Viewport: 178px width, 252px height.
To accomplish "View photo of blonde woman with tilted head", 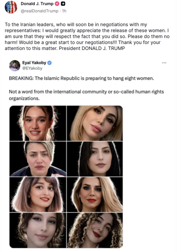I will tap(95, 123).
